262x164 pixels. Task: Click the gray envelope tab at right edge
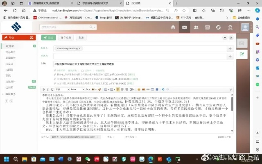click(242, 43)
